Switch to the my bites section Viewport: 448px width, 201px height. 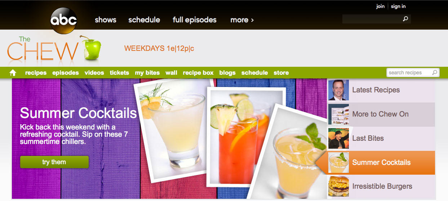click(x=147, y=73)
